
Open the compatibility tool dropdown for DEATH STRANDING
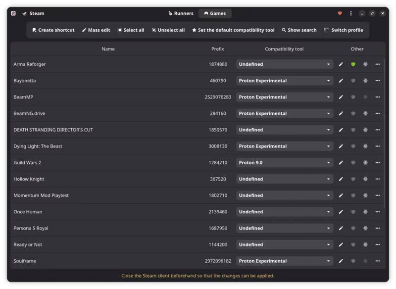[285, 130]
